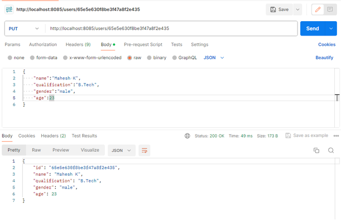The height and width of the screenshot is (222, 341).
Task: Expand the Send button arrow
Action: 331,28
